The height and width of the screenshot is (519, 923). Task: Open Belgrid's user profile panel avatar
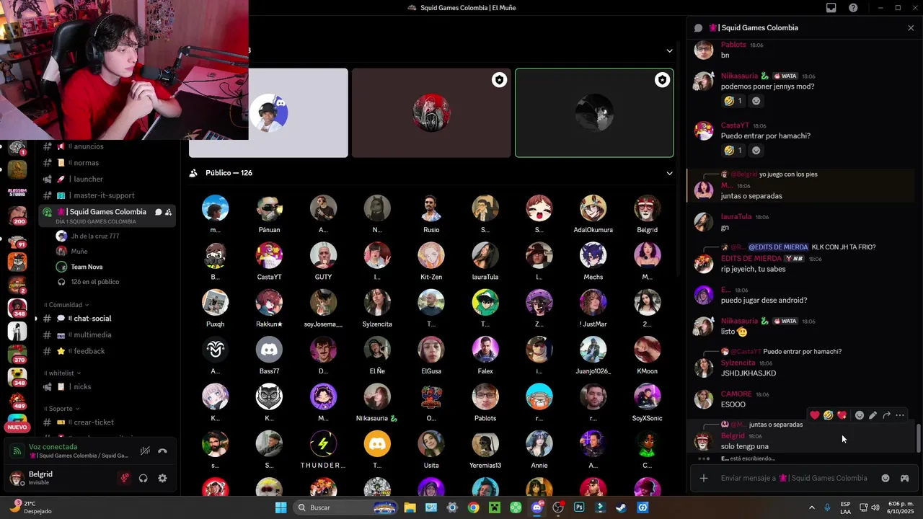coord(17,478)
